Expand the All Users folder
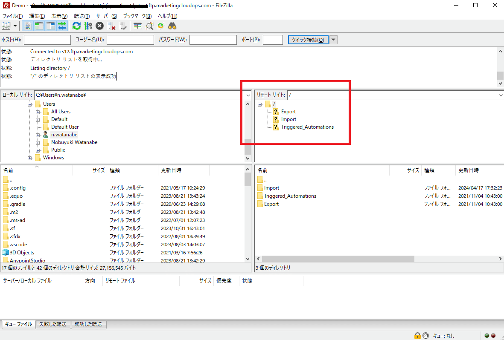The image size is (504, 340). coord(38,112)
